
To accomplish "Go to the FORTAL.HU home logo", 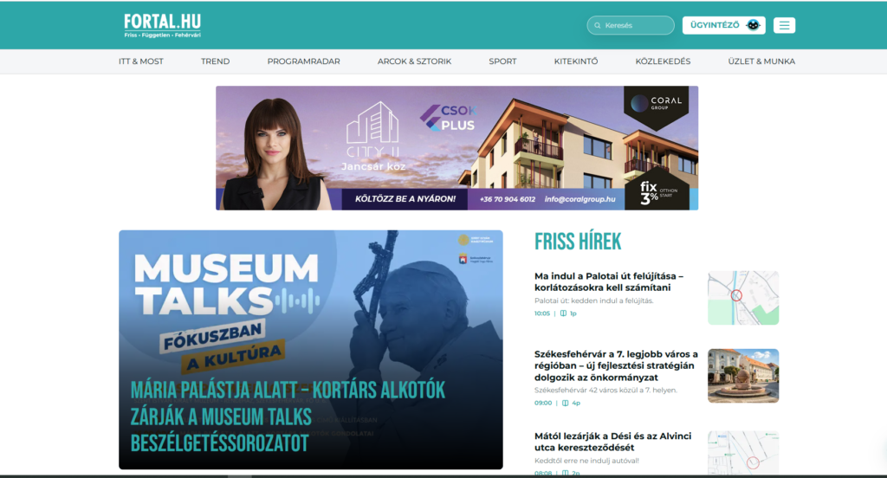I will (162, 25).
